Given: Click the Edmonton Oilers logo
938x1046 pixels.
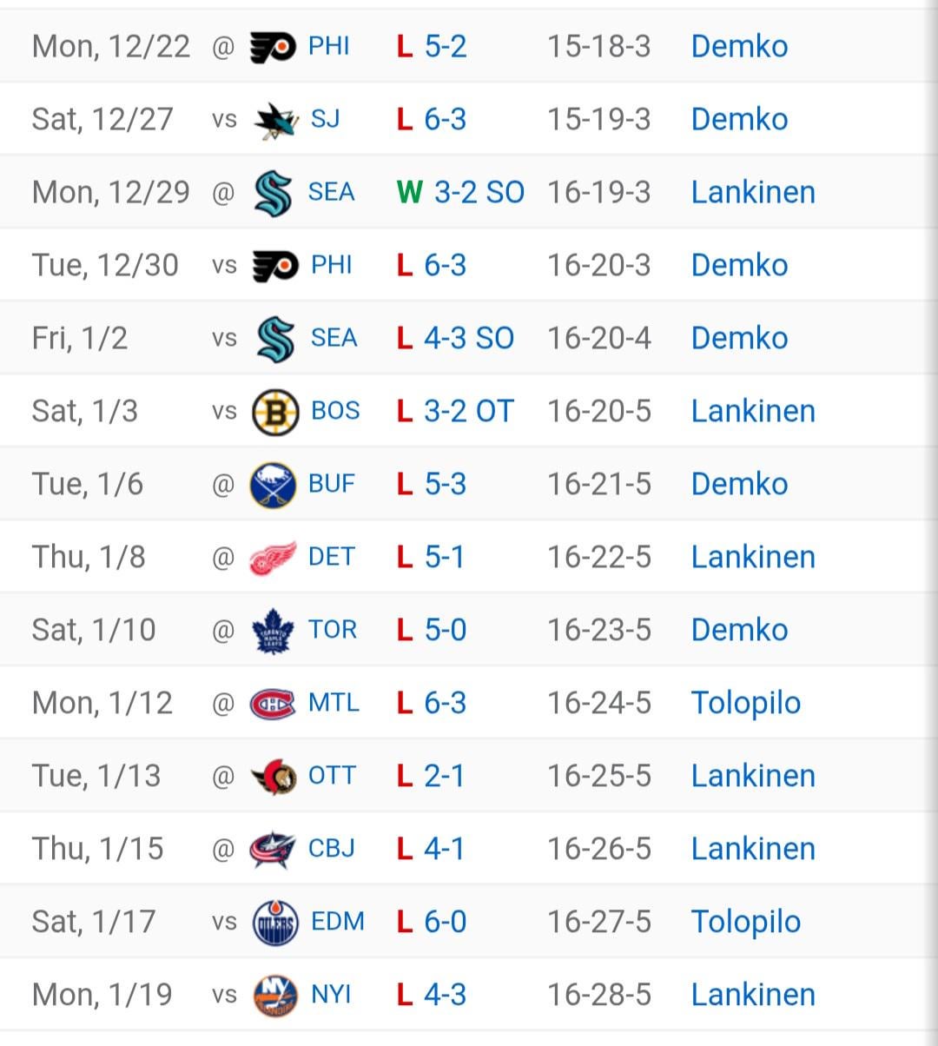Looking at the screenshot, I should 275,923.
